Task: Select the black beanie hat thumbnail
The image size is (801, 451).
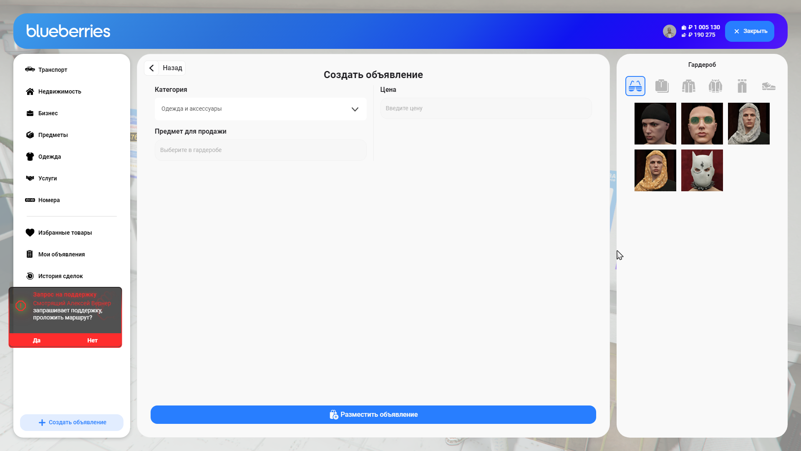Action: click(655, 124)
